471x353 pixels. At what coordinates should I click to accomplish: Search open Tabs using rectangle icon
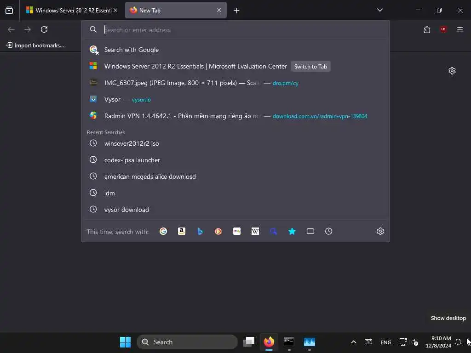point(310,231)
